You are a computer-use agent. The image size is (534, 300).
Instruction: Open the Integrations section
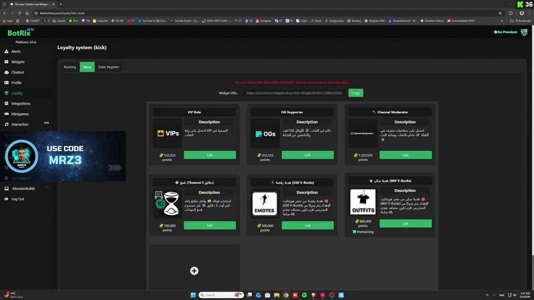[20, 103]
